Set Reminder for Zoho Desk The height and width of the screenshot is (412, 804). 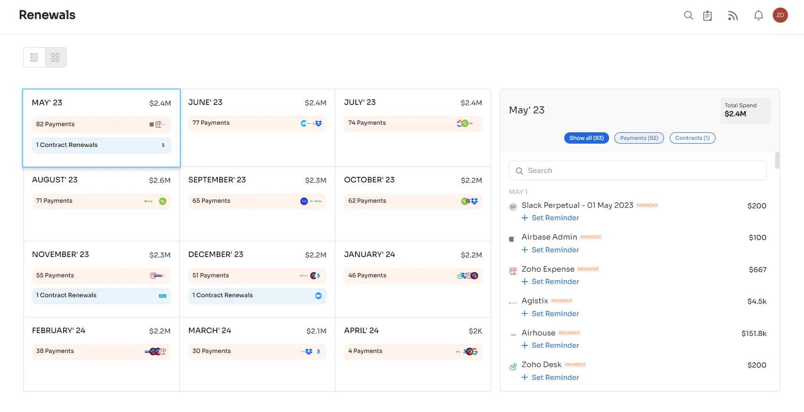pos(550,378)
